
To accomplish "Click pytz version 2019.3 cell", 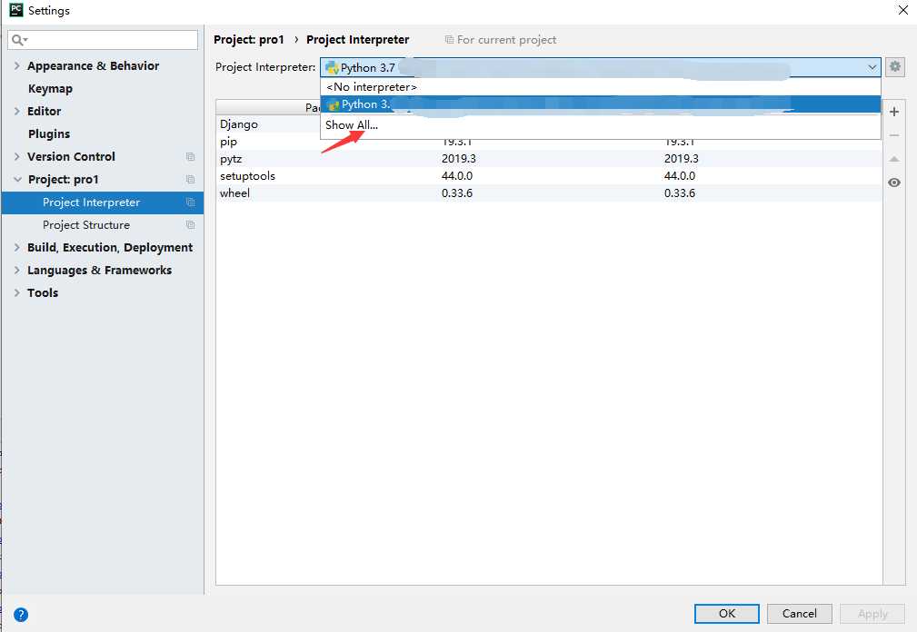I will tap(458, 159).
